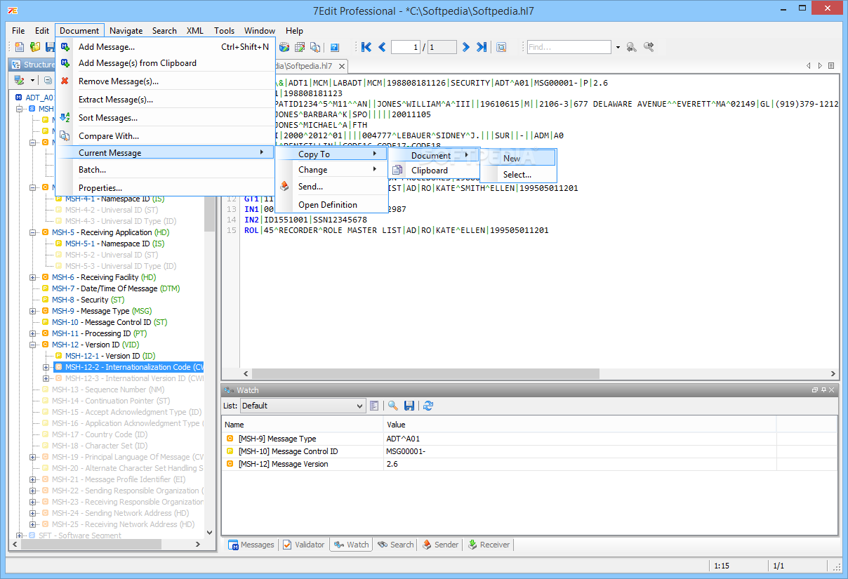Click the New document toolbar icon

pos(20,47)
